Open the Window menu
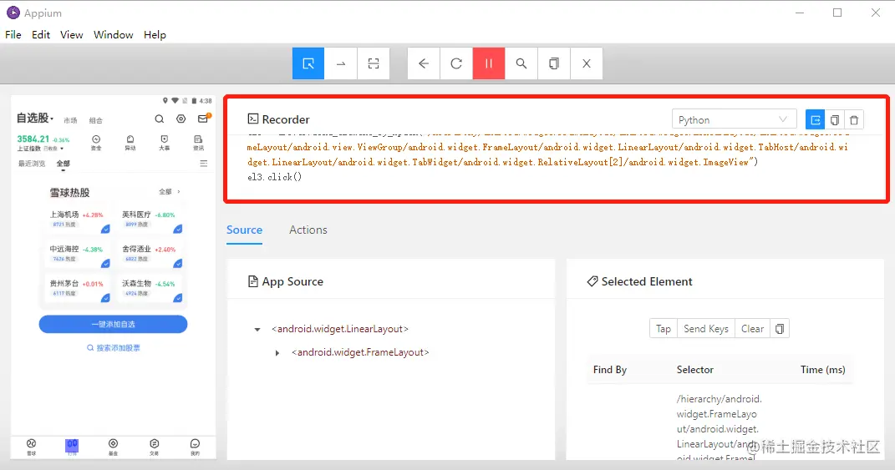 114,35
